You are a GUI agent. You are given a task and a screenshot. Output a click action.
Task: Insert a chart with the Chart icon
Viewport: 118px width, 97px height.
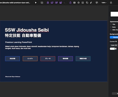click(x=78, y=3)
